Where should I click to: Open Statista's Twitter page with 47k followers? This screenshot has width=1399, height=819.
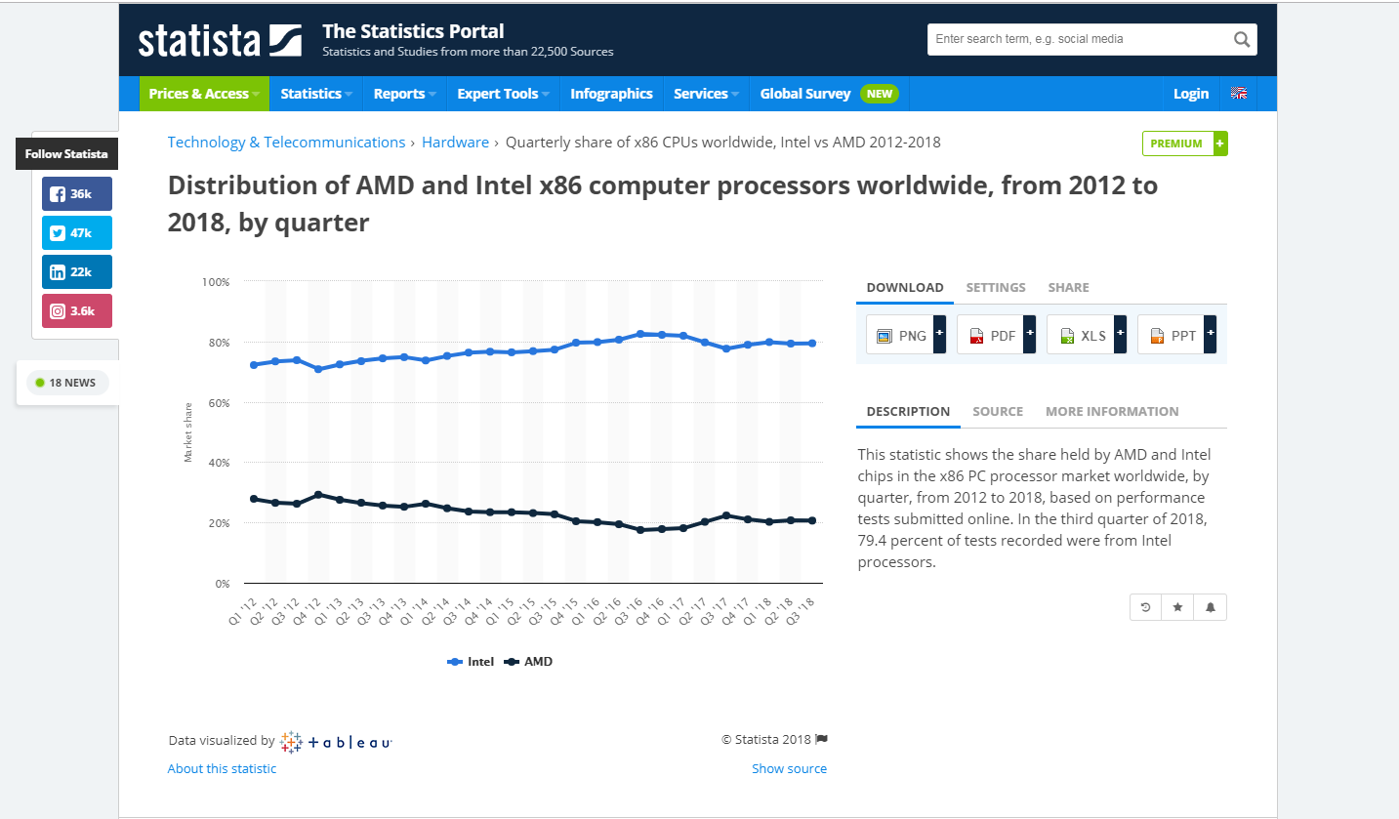pos(77,233)
